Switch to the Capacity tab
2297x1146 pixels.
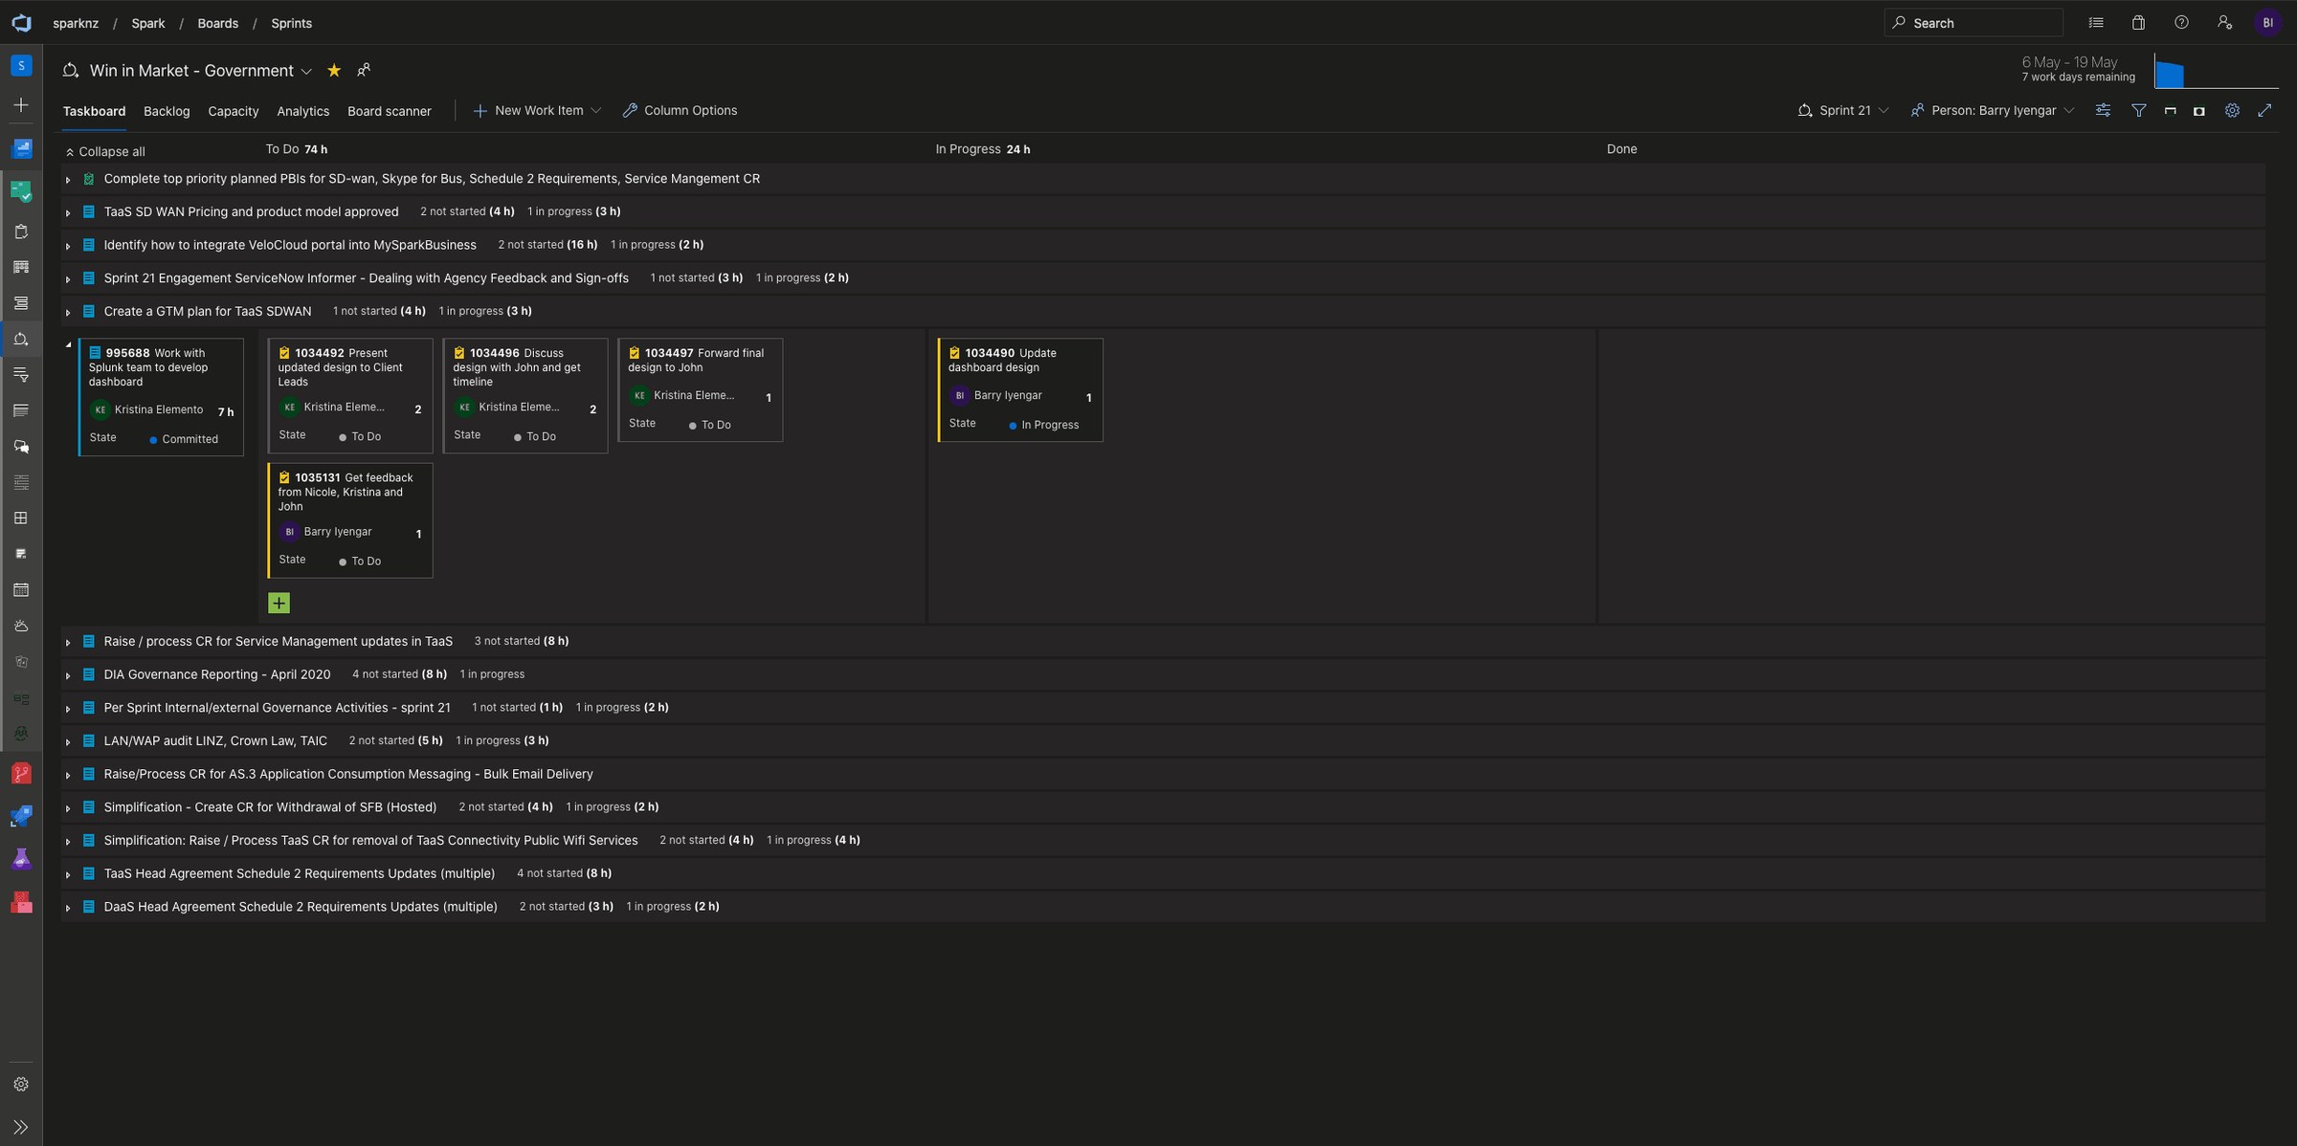click(x=234, y=111)
